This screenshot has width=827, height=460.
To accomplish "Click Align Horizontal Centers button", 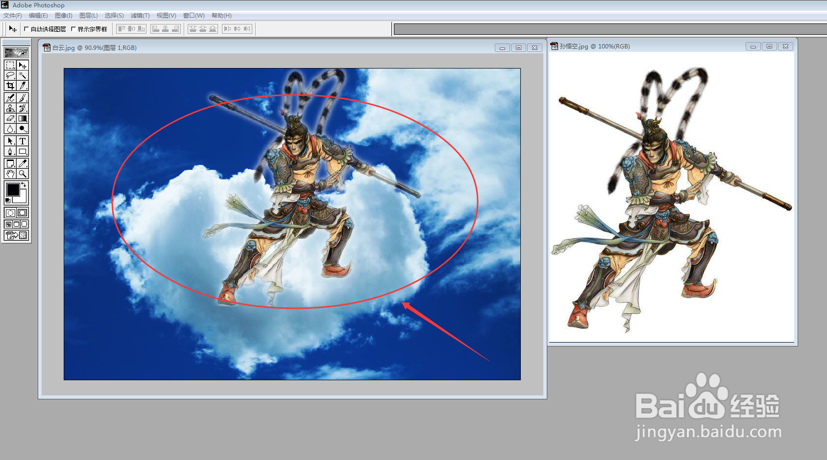I will click(x=166, y=29).
